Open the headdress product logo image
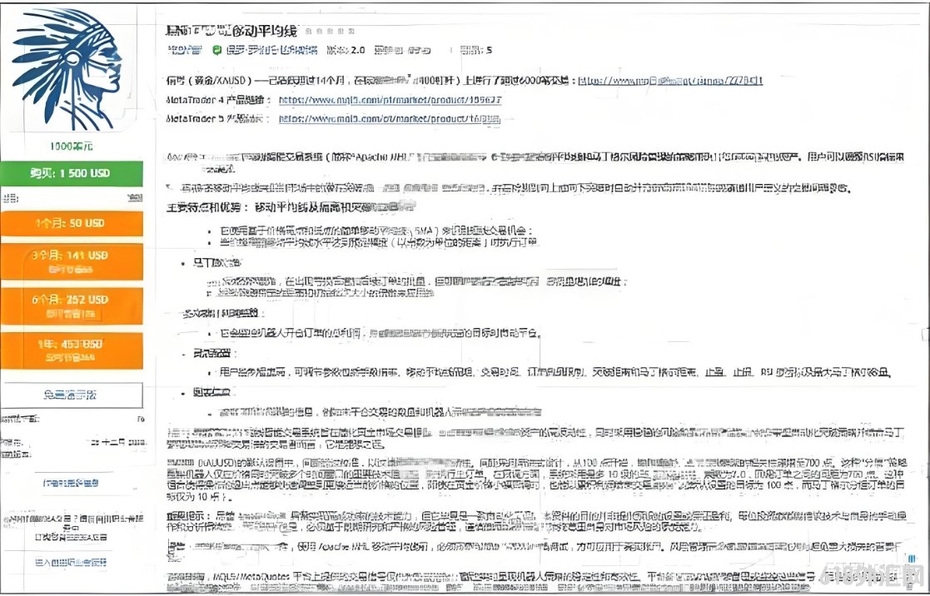The width and height of the screenshot is (930, 596). pyautogui.click(x=68, y=69)
